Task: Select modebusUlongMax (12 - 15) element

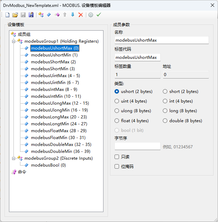Action: pyautogui.click(x=60, y=103)
